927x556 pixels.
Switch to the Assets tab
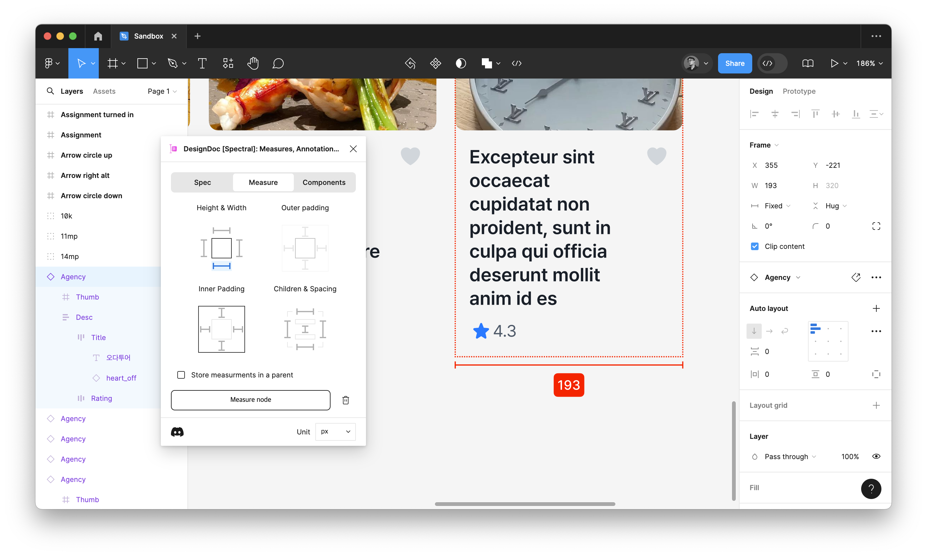(104, 91)
